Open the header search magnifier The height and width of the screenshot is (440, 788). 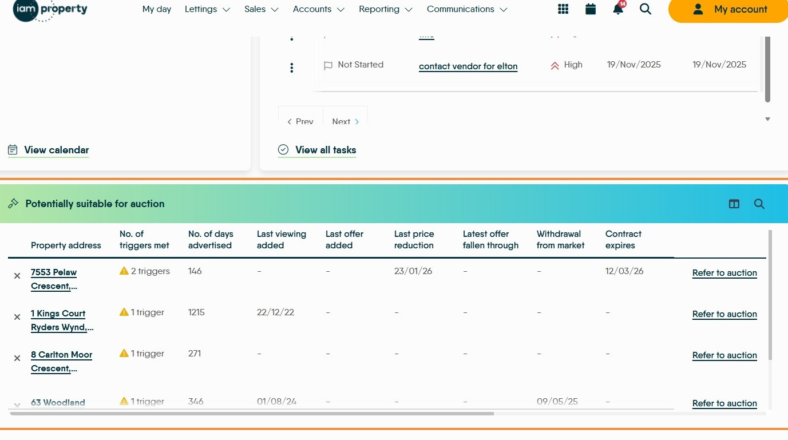click(646, 9)
